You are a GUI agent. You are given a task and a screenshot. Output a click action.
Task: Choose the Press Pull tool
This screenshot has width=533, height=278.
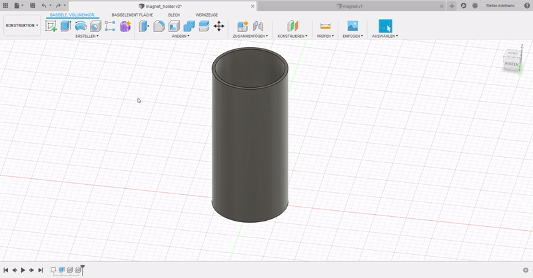pyautogui.click(x=143, y=27)
